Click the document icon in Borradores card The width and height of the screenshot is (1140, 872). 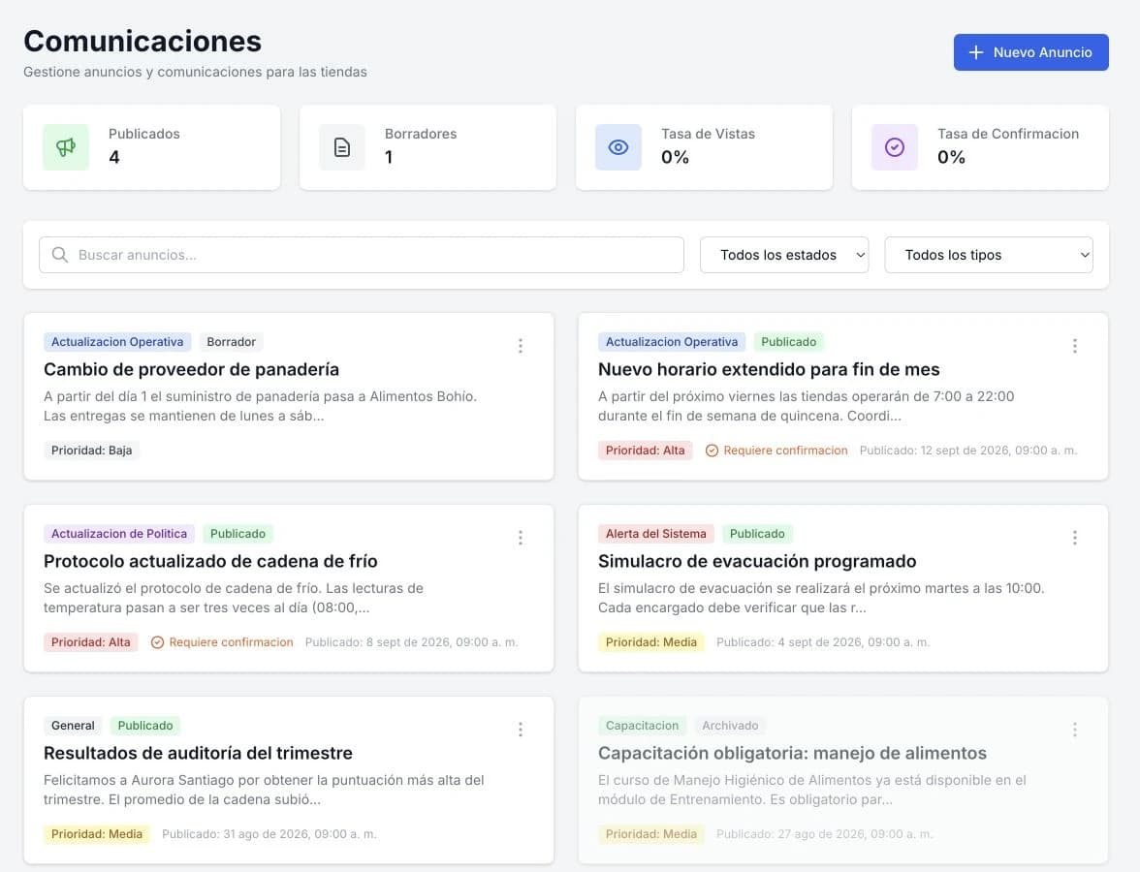[x=341, y=147]
